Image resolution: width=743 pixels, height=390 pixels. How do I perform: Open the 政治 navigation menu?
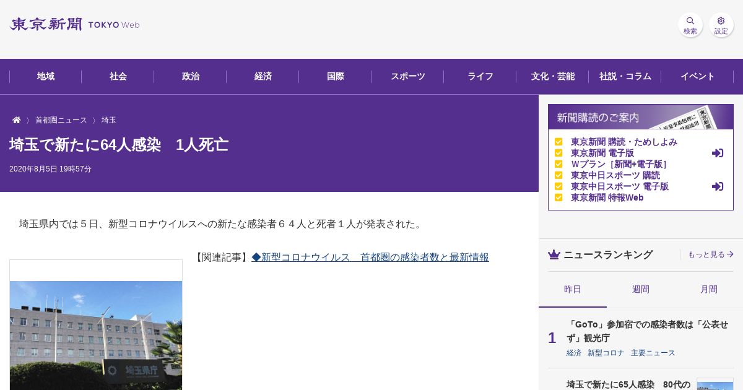click(x=191, y=76)
